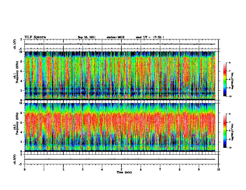The width and height of the screenshot is (246, 190).
Task: Click the '-7' tick on ch.1 colorbar
Action: [x=229, y=71]
